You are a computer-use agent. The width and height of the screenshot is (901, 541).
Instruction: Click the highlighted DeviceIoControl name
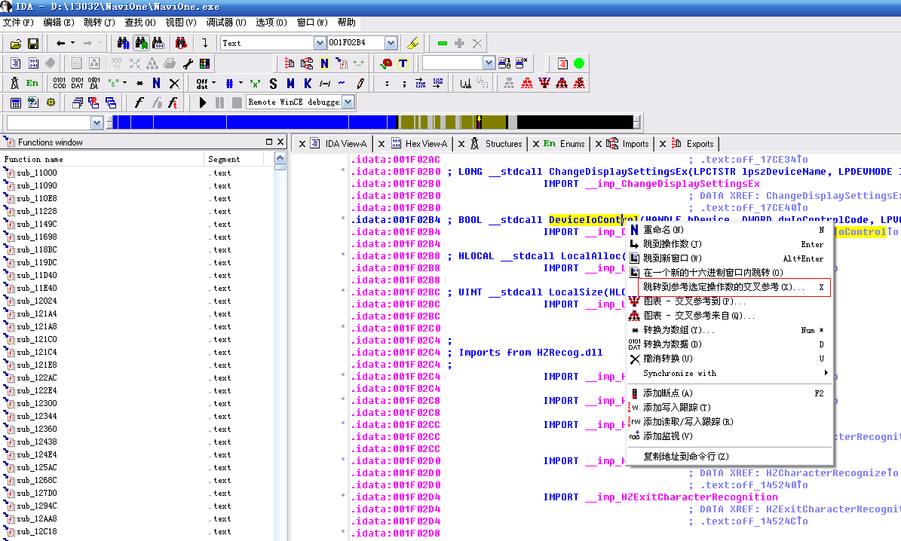click(x=593, y=219)
